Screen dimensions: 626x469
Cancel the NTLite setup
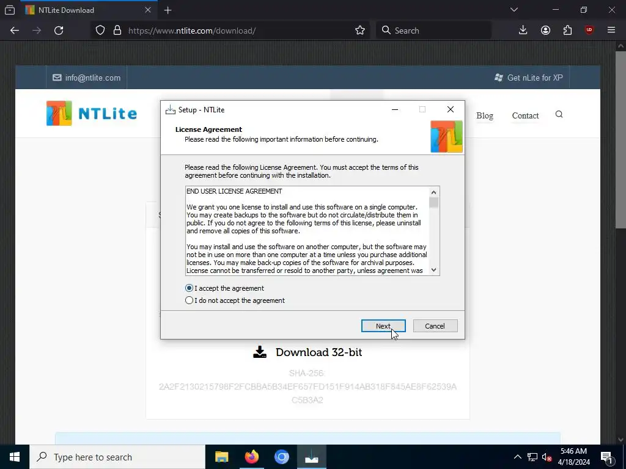click(435, 326)
